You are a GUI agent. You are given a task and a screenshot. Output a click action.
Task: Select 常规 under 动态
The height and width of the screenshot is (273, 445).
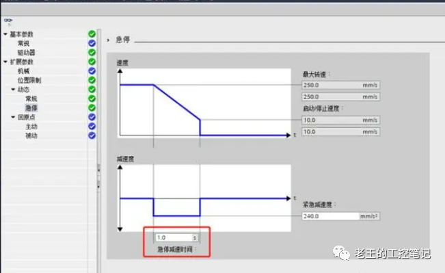[x=31, y=99]
